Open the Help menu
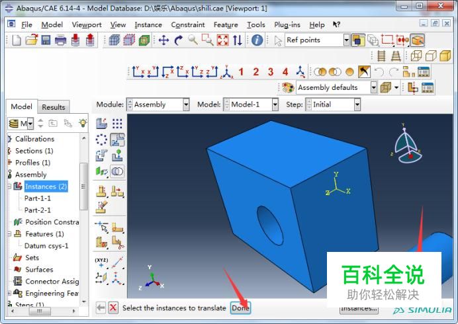 click(x=317, y=25)
